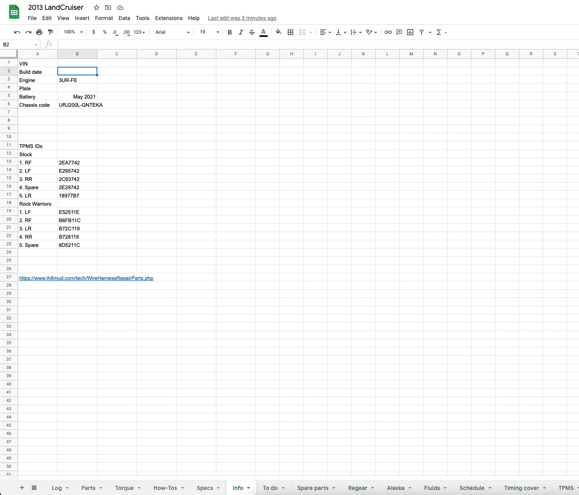
Task: Open the File menu
Action: (x=32, y=18)
